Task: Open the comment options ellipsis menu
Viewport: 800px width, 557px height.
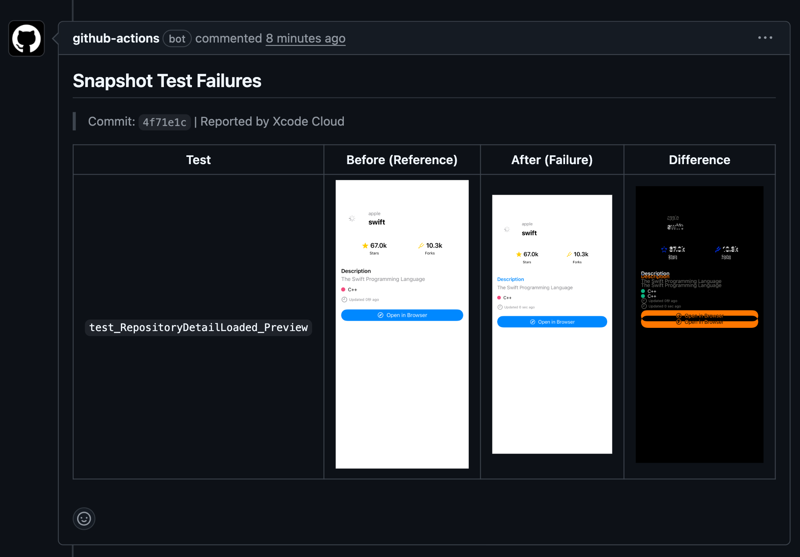Action: [x=765, y=38]
